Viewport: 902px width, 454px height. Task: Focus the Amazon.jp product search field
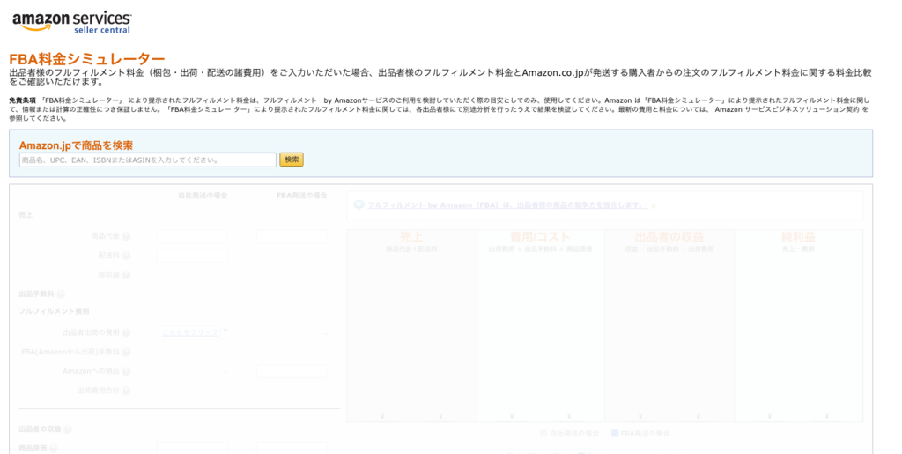click(x=148, y=160)
